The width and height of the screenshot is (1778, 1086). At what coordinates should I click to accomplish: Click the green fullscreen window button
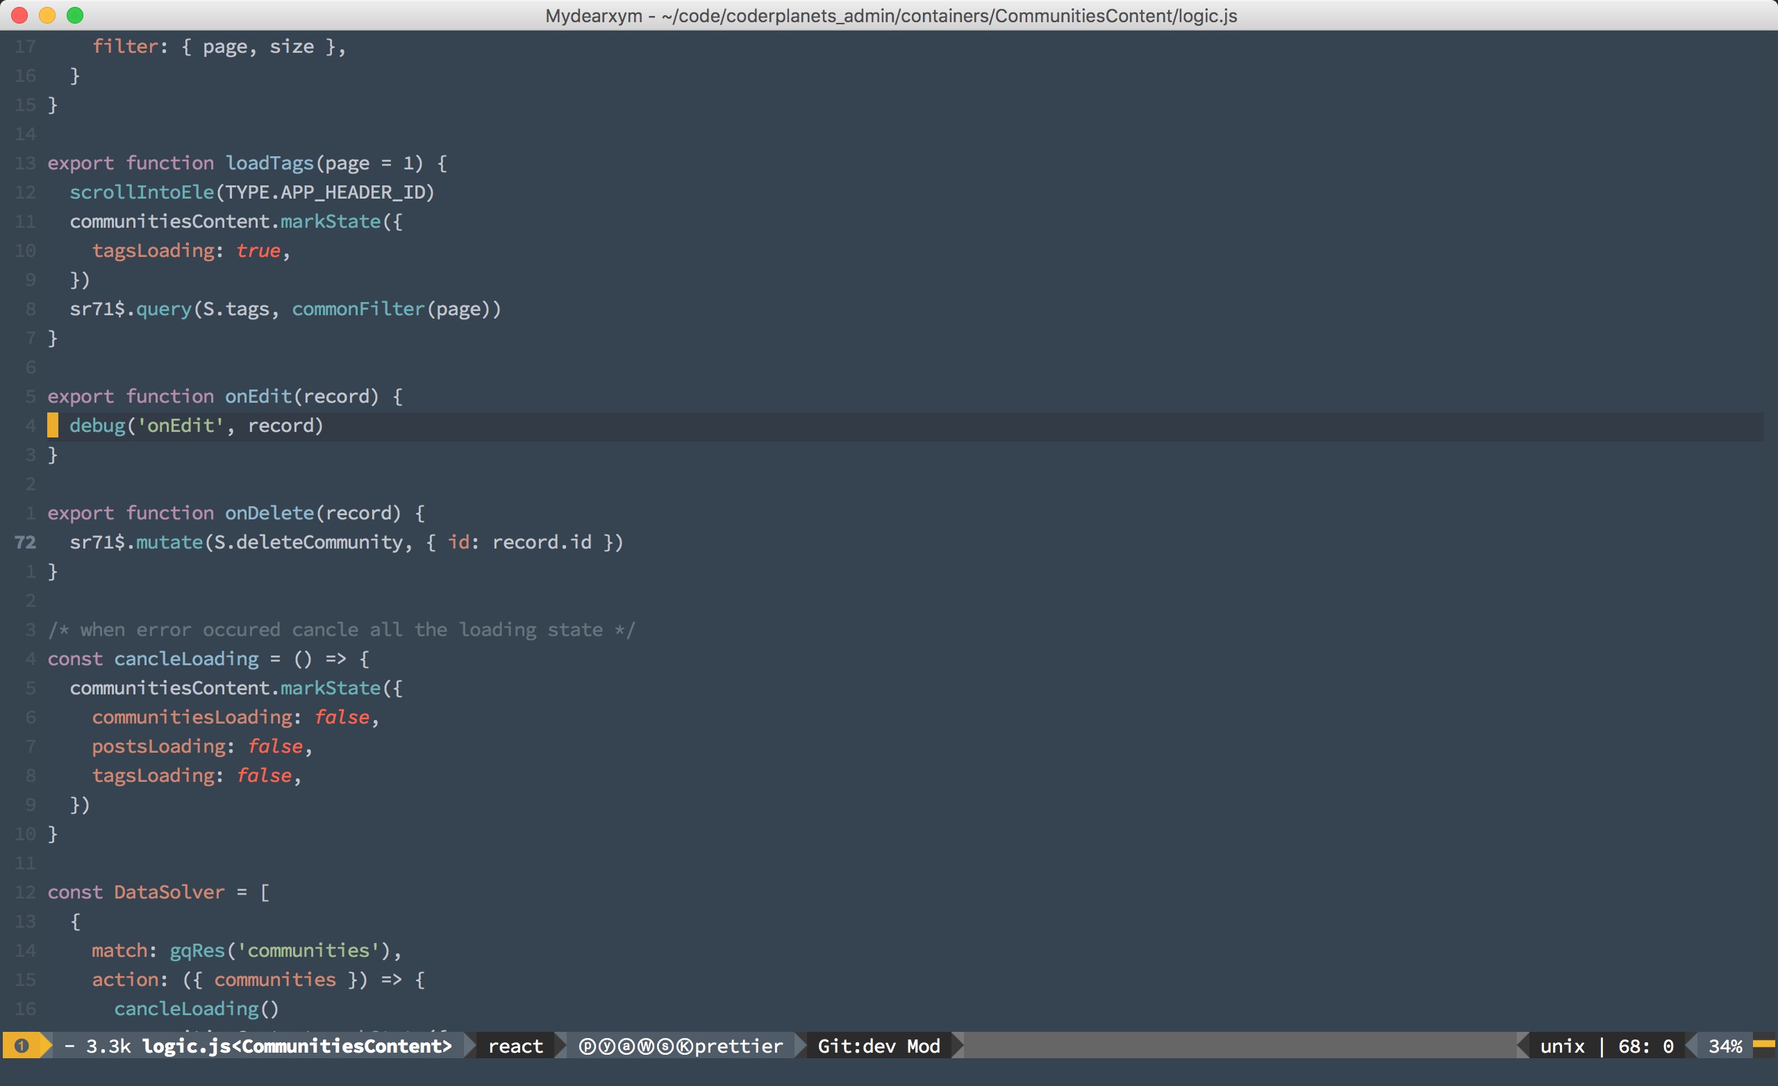coord(75,15)
